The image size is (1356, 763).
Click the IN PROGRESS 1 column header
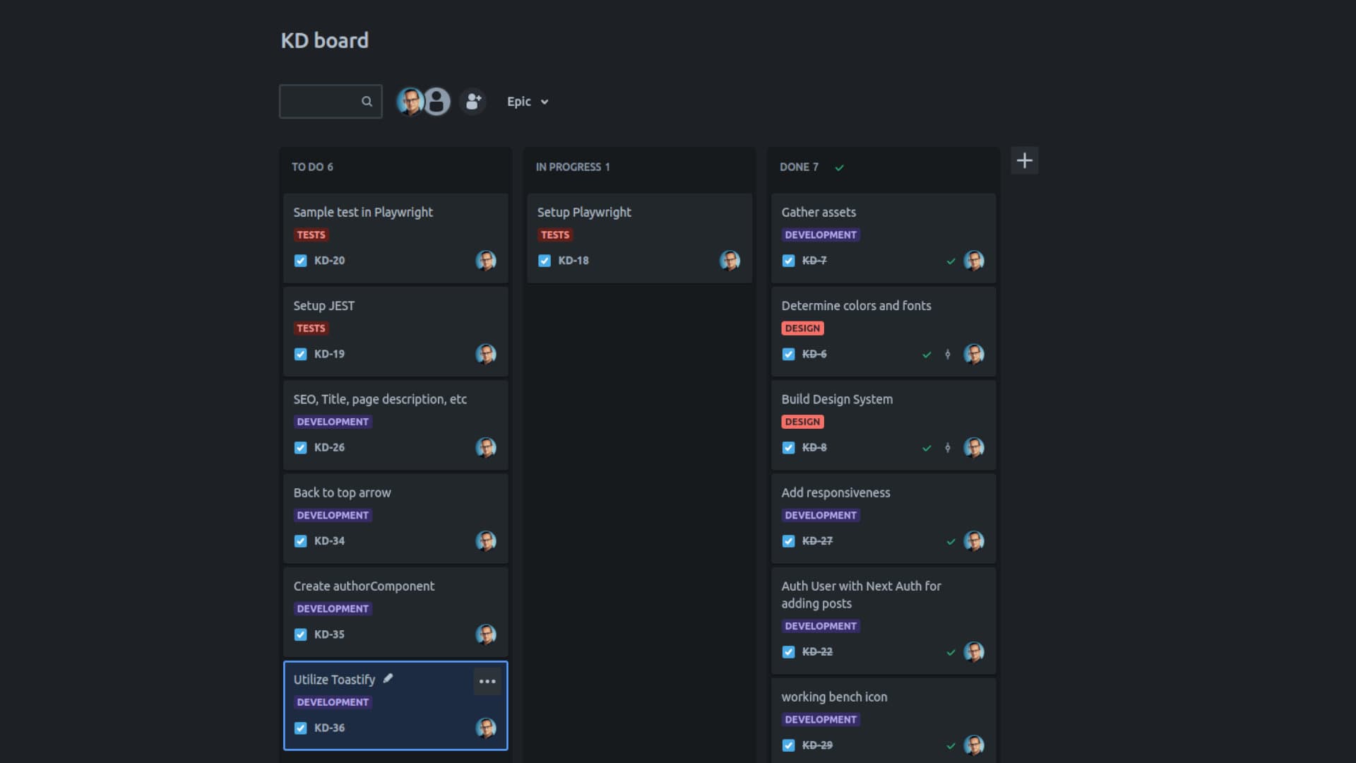pyautogui.click(x=572, y=167)
